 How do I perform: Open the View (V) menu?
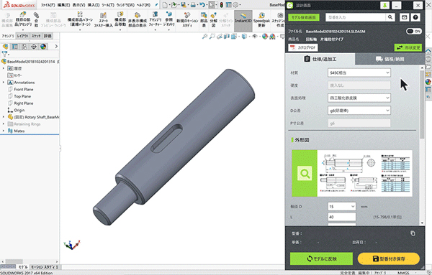pos(78,5)
